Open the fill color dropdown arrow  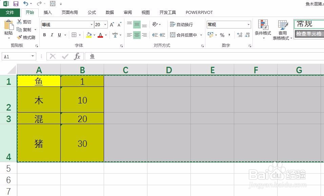pos(95,35)
